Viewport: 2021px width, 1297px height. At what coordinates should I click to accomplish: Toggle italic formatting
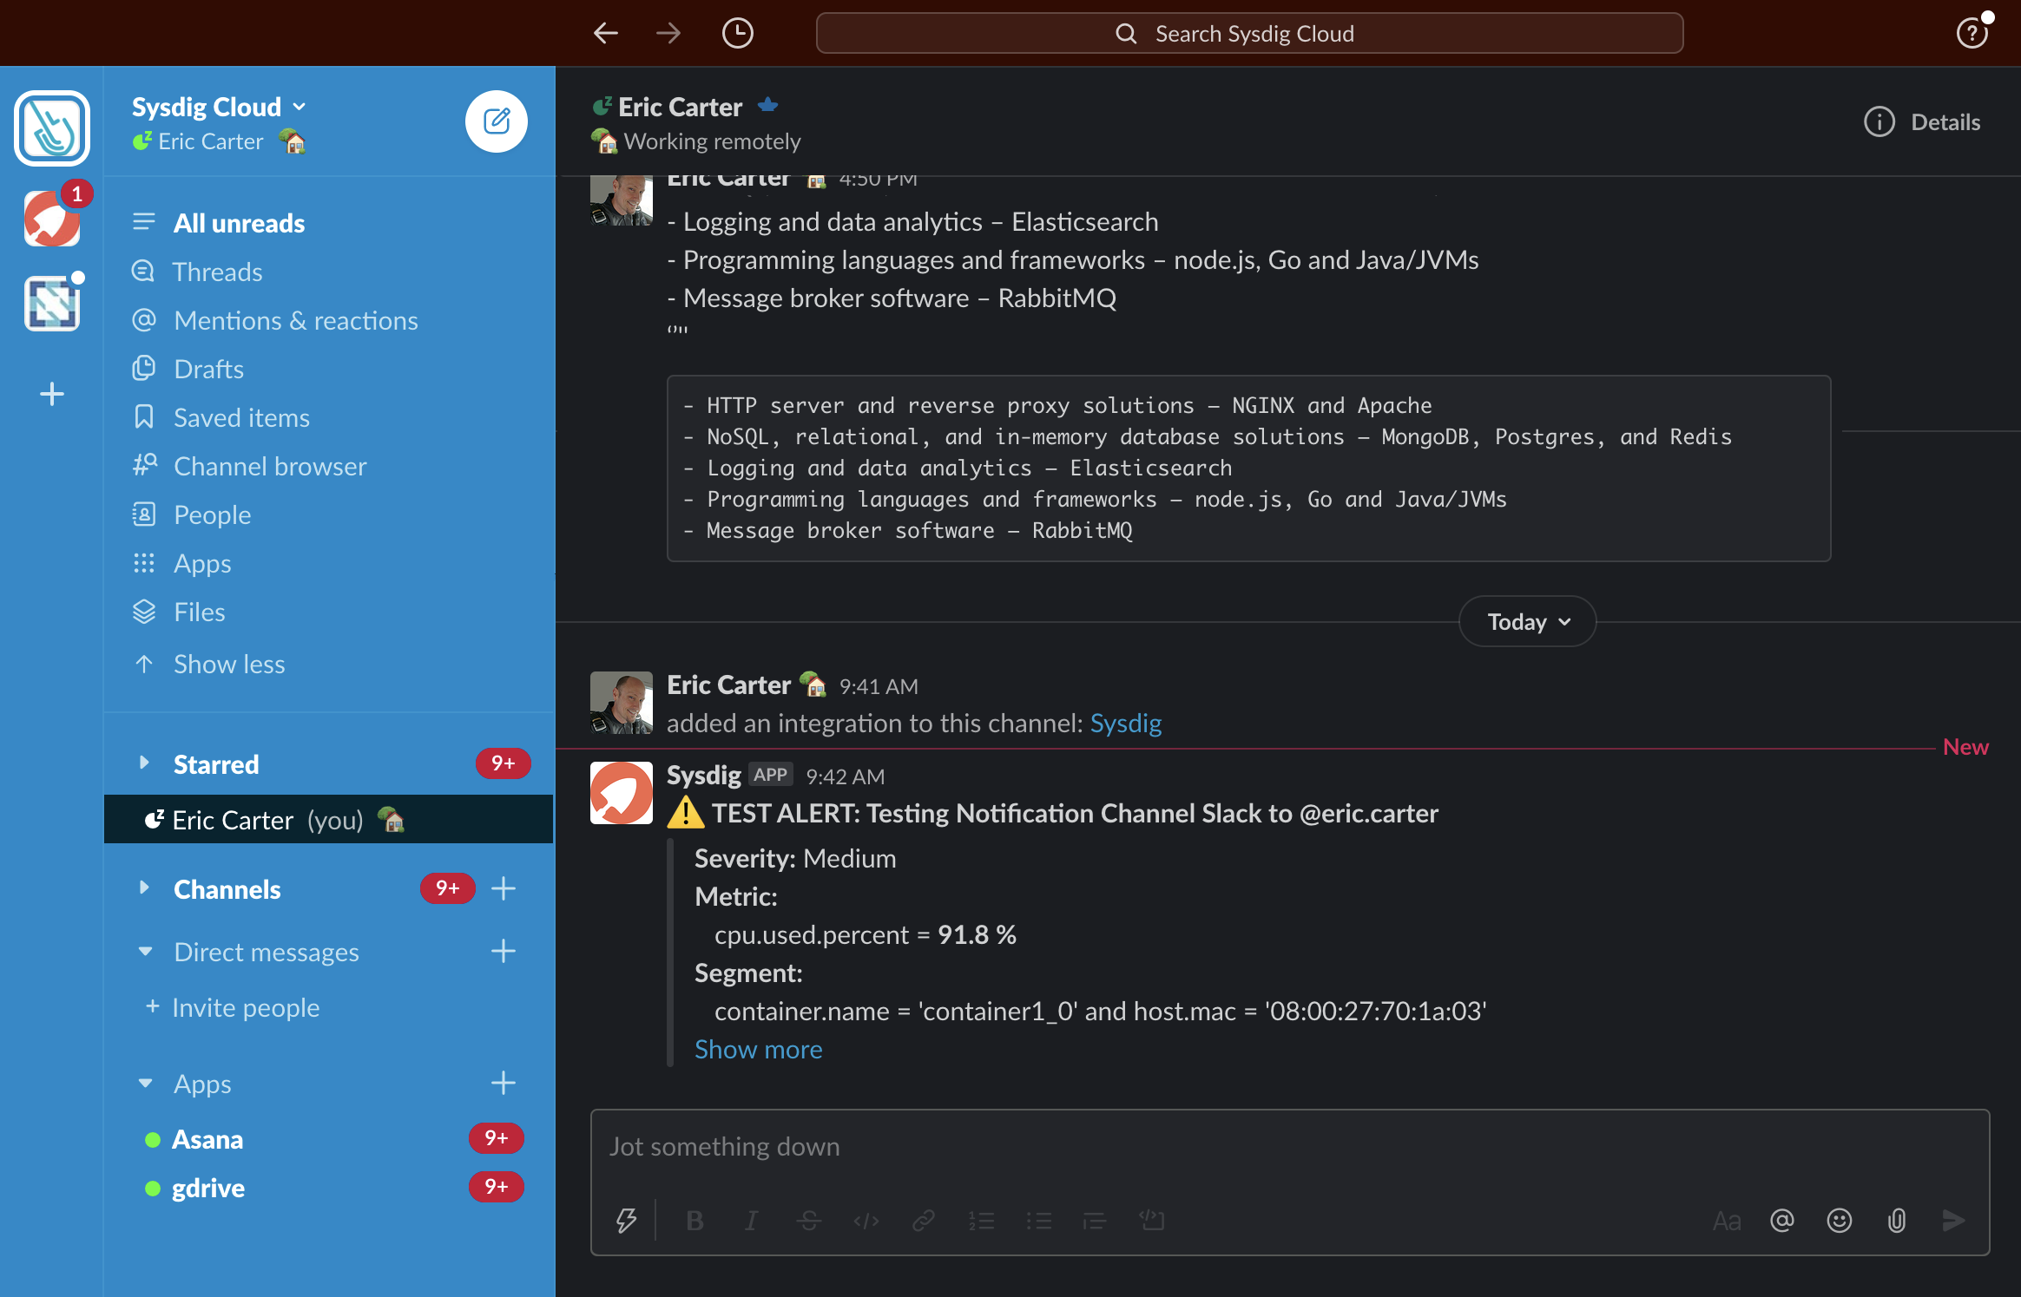(x=752, y=1221)
